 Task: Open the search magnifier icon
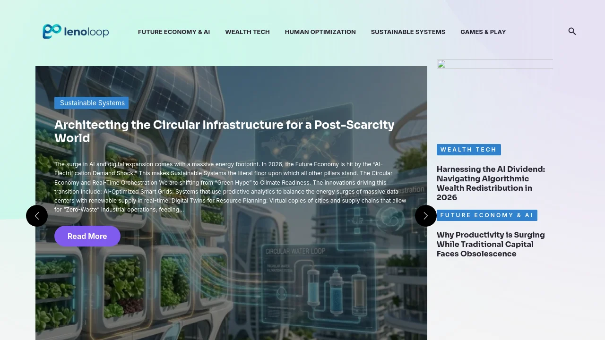click(572, 32)
